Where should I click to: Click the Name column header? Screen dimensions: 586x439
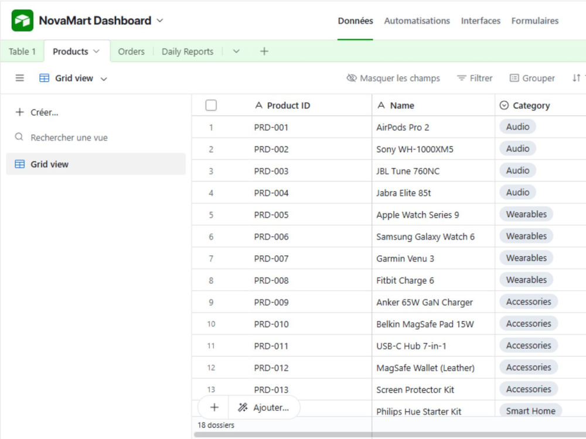(x=434, y=105)
